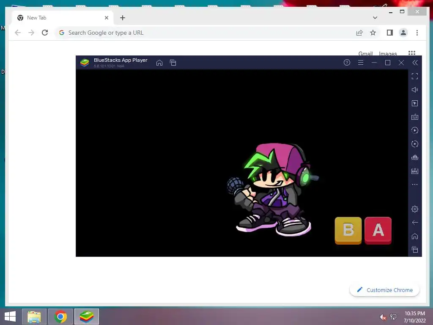The height and width of the screenshot is (325, 433).
Task: Go forward in Chrome
Action: coord(31,33)
